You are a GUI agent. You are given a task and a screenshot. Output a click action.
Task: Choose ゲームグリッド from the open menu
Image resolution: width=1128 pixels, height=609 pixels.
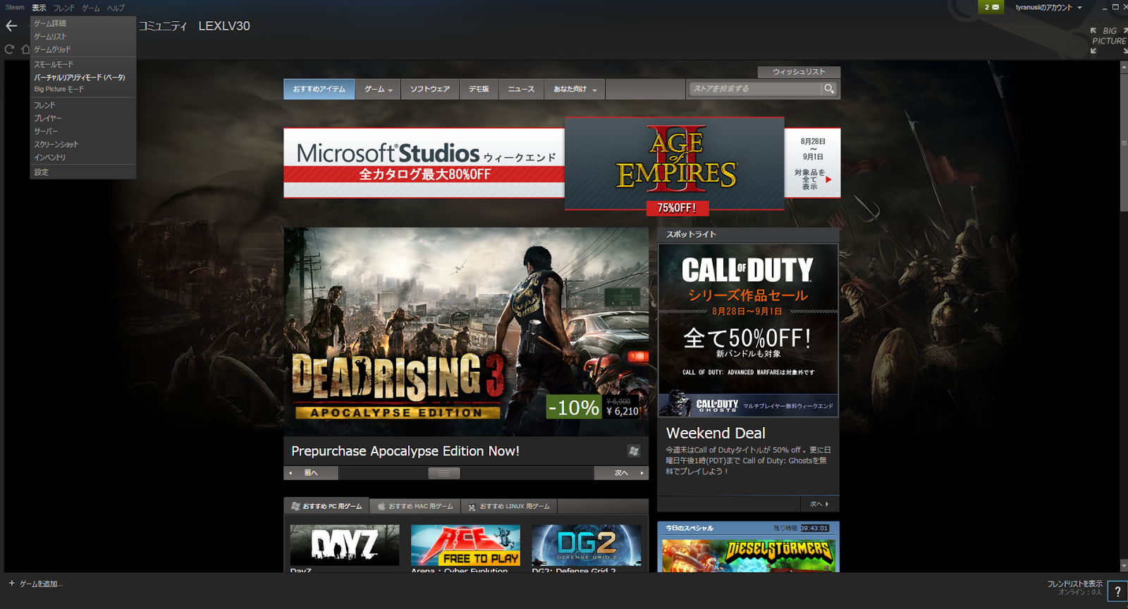tap(82, 49)
